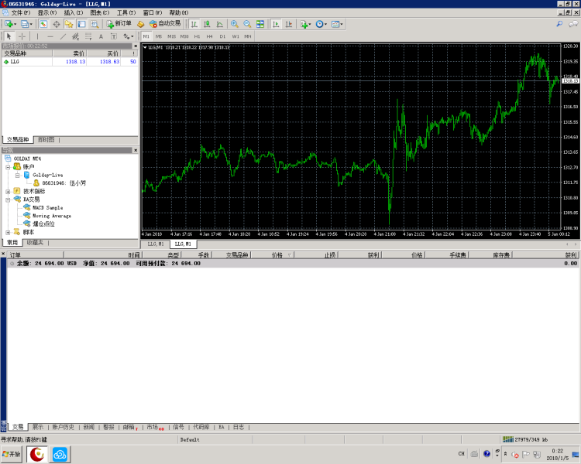Switch timeframe to M15
This screenshot has height=464, width=581.
171,36
